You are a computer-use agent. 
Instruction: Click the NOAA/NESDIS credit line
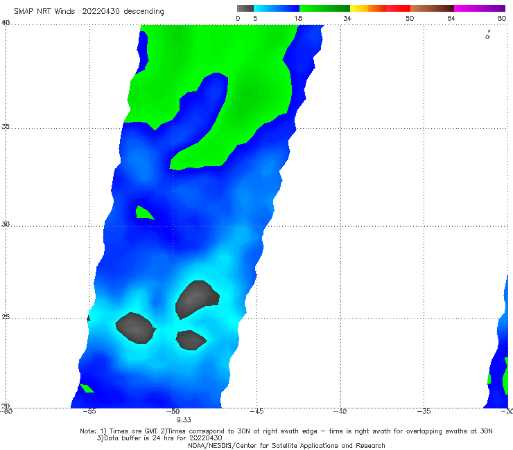[x=286, y=445]
